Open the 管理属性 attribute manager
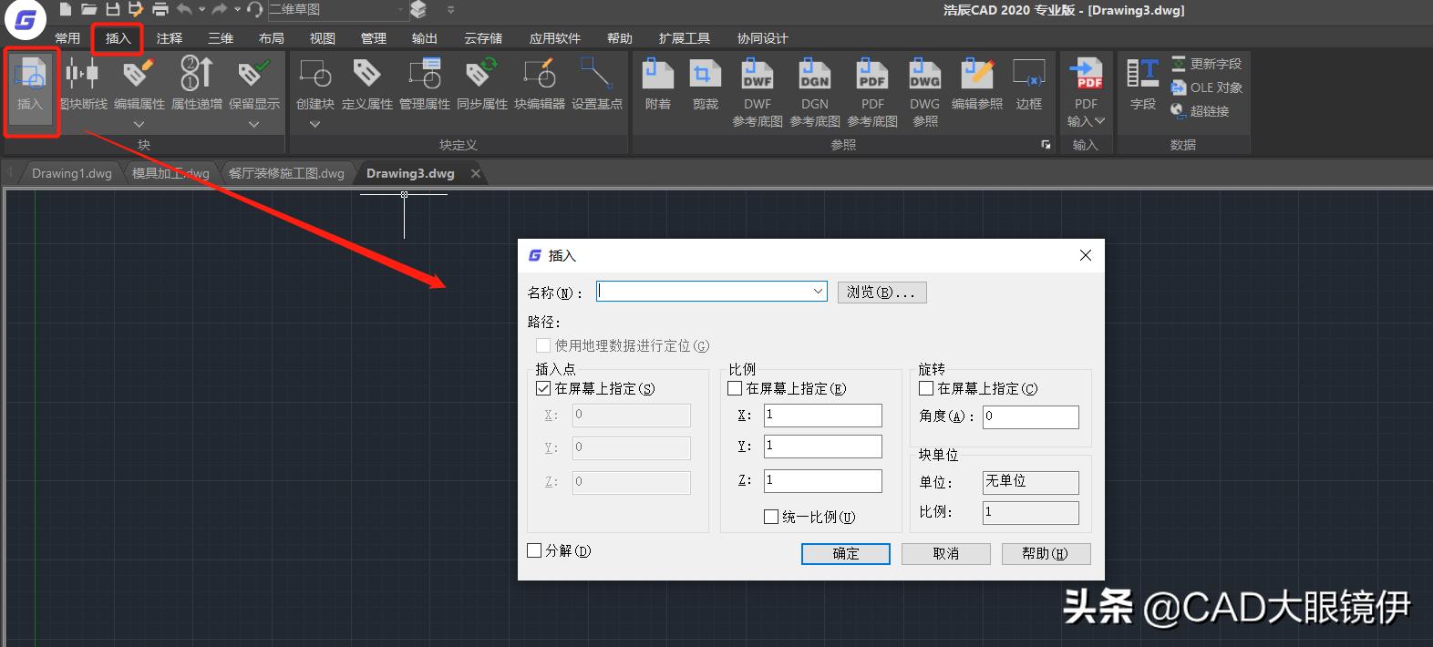Screen dimensions: 1433x647 point(425,84)
